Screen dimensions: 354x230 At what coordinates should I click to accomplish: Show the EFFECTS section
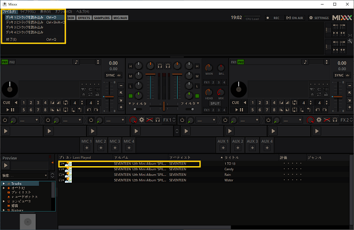[x=84, y=18]
